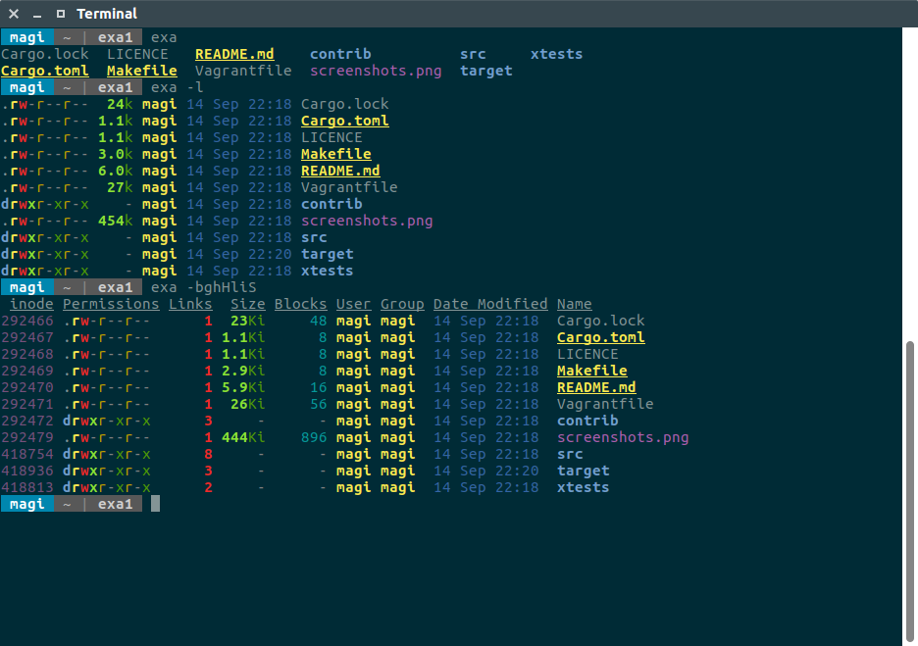Click Vagrantfile in first exa output
The height and width of the screenshot is (646, 918).
tap(243, 71)
